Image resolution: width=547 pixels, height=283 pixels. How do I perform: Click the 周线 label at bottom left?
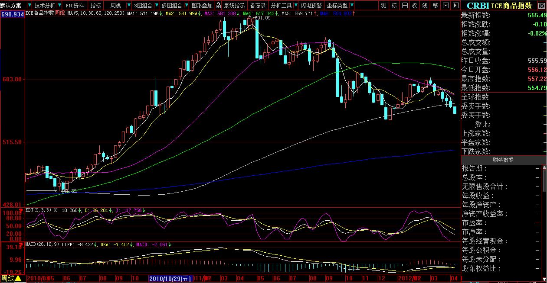[7, 278]
